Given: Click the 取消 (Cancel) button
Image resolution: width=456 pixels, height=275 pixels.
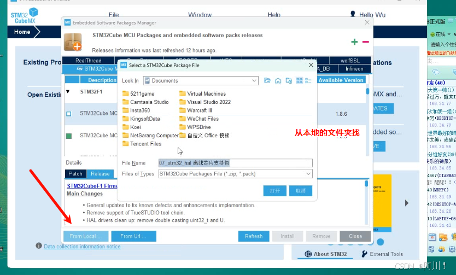Looking at the screenshot, I should tap(300, 191).
